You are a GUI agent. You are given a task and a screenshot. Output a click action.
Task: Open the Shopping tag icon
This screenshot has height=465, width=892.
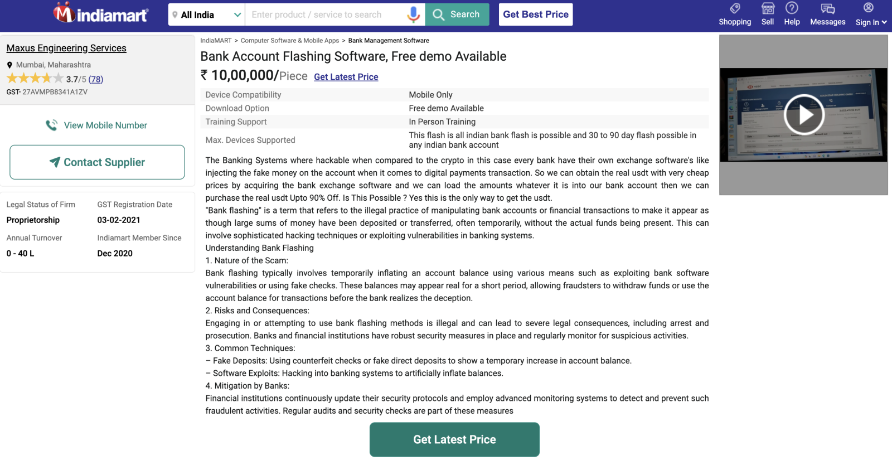[x=735, y=8]
